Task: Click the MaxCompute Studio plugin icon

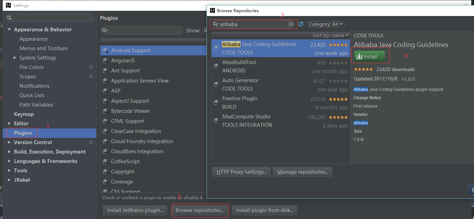Action: (216, 121)
